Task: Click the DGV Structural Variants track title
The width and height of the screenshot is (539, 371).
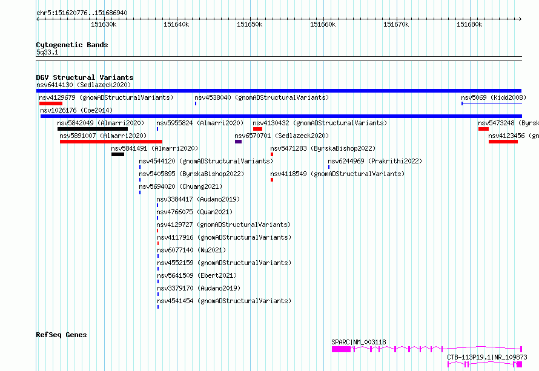Action: (x=85, y=77)
